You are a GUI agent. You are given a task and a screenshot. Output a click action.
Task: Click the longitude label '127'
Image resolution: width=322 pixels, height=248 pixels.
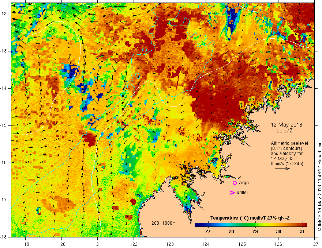click(314, 244)
